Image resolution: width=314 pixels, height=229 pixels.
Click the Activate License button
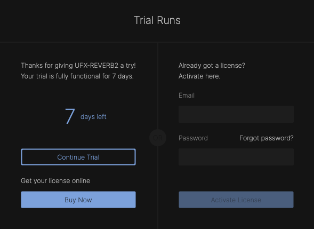[236, 200]
